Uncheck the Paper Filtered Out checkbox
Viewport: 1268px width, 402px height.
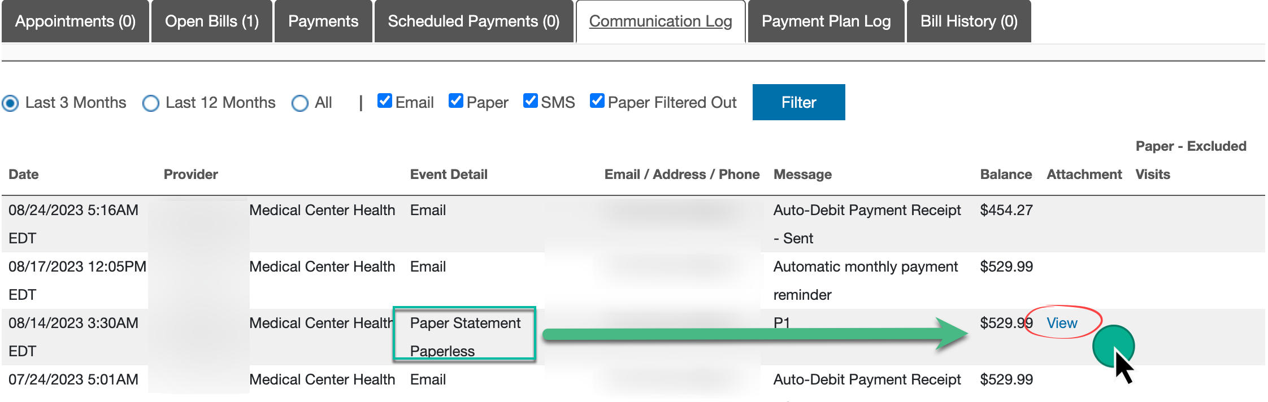(597, 101)
